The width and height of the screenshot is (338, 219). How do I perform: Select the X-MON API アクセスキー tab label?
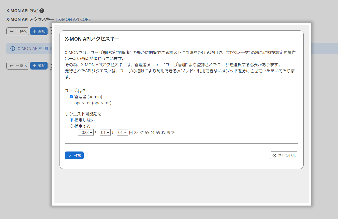(x=30, y=19)
